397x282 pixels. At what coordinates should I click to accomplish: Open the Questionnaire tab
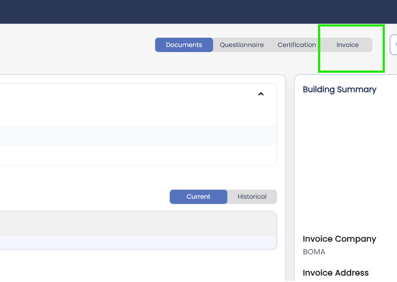coord(242,45)
